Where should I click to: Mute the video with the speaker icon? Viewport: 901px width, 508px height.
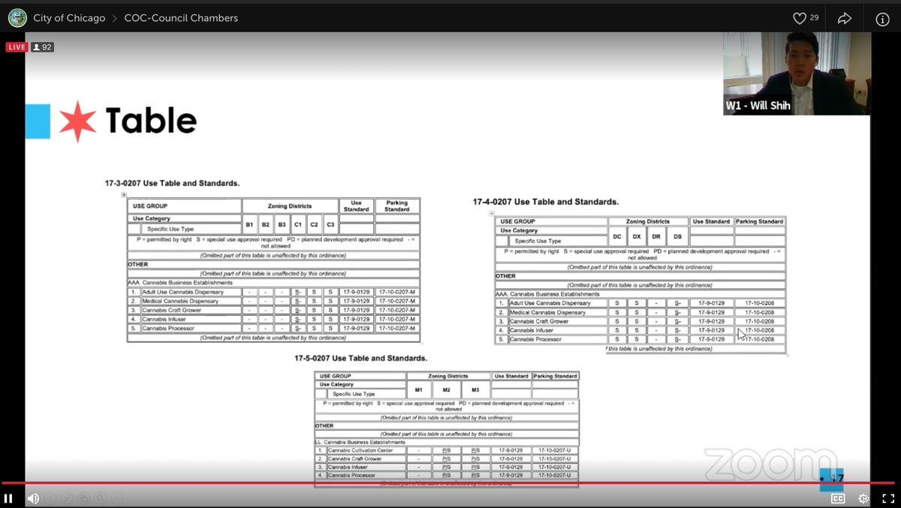click(33, 498)
